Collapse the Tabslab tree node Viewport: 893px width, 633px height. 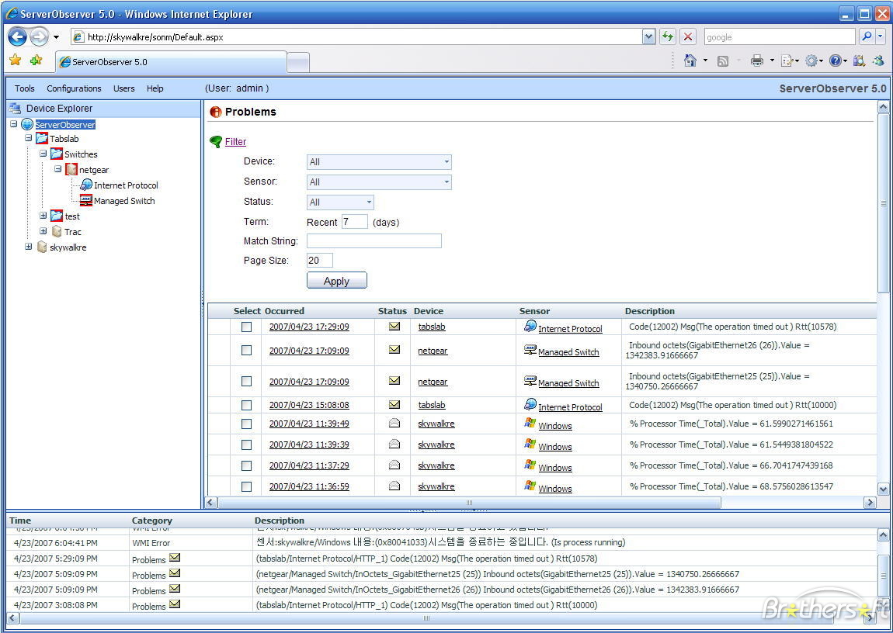pos(28,138)
